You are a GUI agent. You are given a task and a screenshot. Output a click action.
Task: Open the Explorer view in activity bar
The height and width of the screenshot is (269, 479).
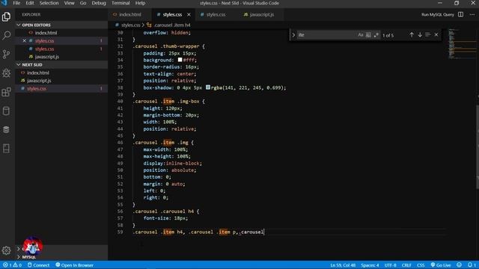click(7, 16)
